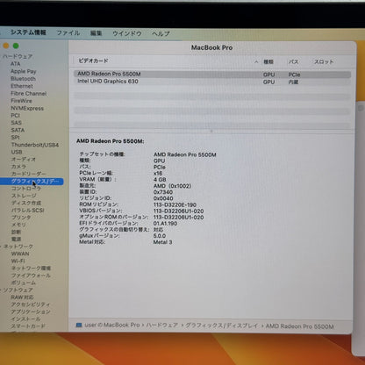Select 診断 in the sidebar
Image resolution: width=365 pixels, height=365 pixels.
click(16, 232)
